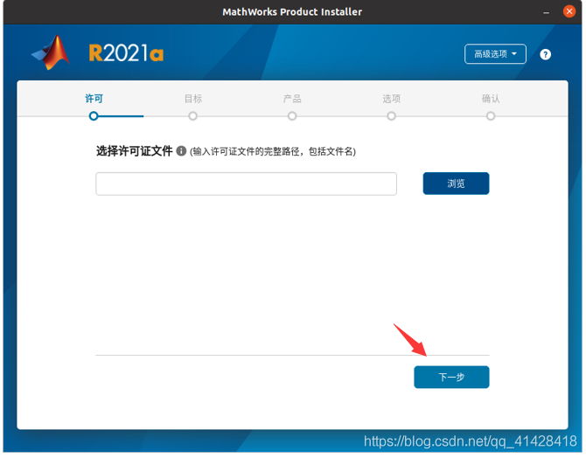
Task: Click the info icon beside 选择许可证文件
Action: 181,151
